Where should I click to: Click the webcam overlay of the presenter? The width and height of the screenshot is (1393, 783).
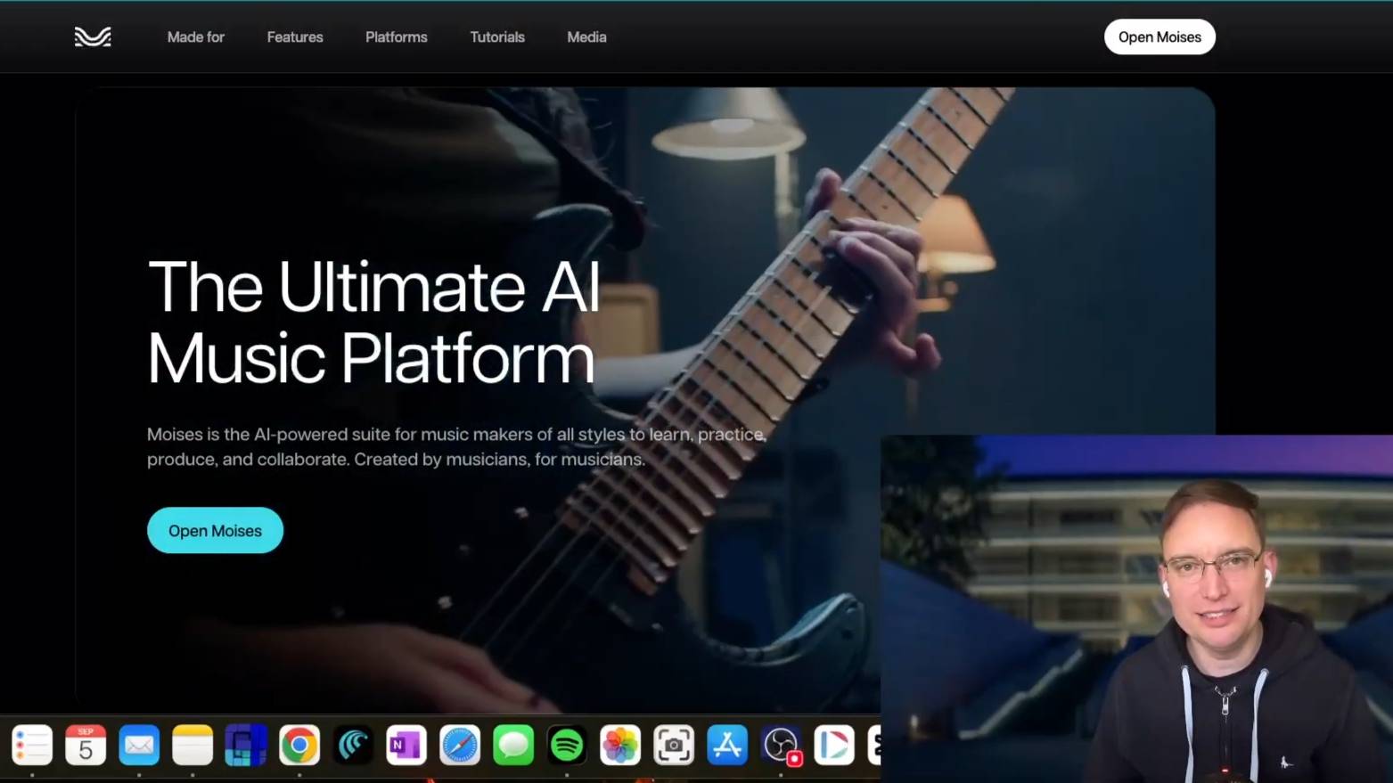[1136, 608]
